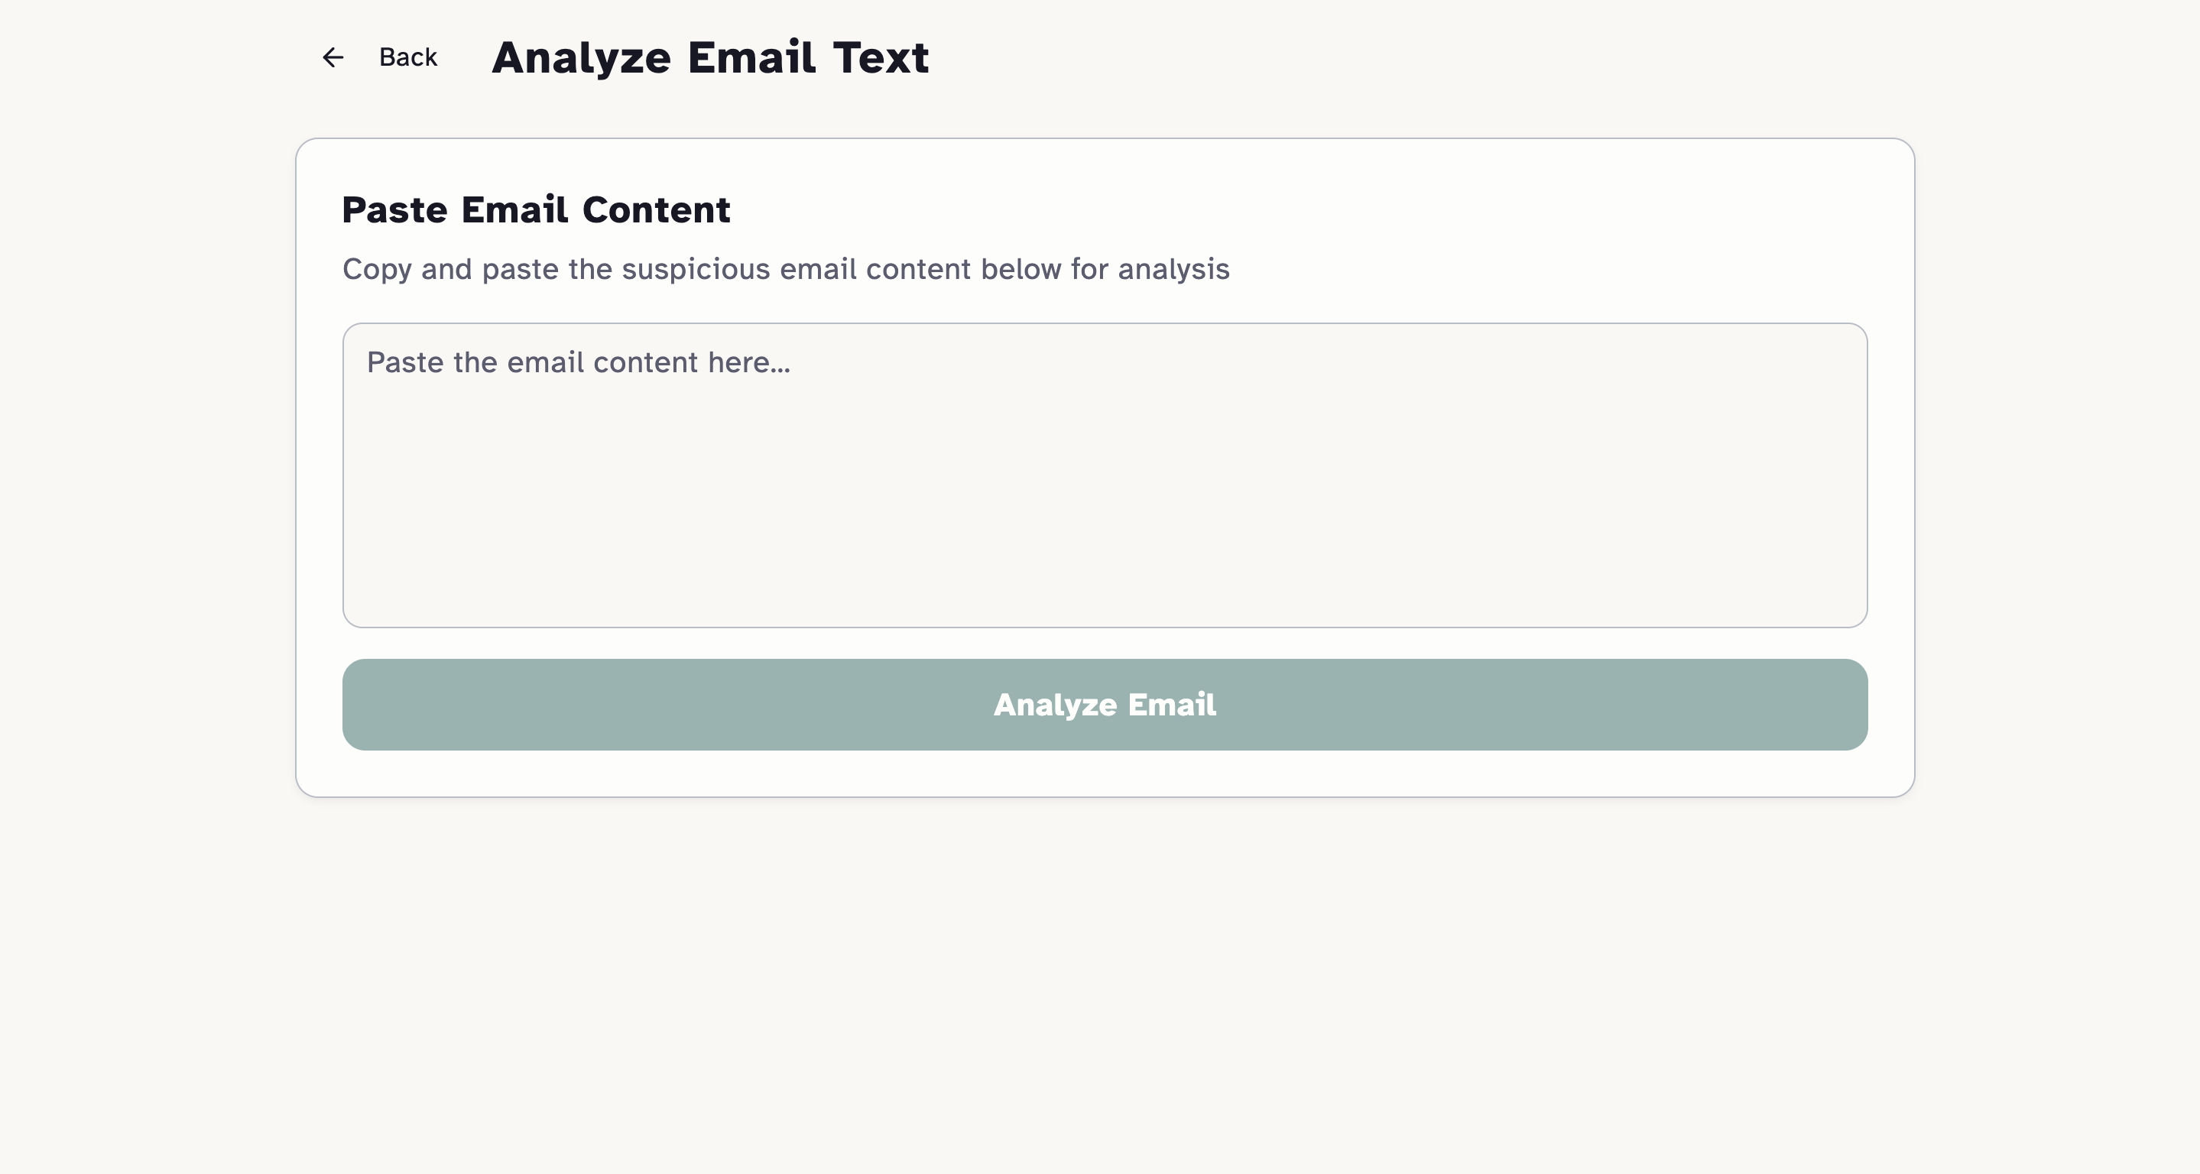
Task: Click the arrow left of Analyze Email Text
Action: tap(333, 57)
